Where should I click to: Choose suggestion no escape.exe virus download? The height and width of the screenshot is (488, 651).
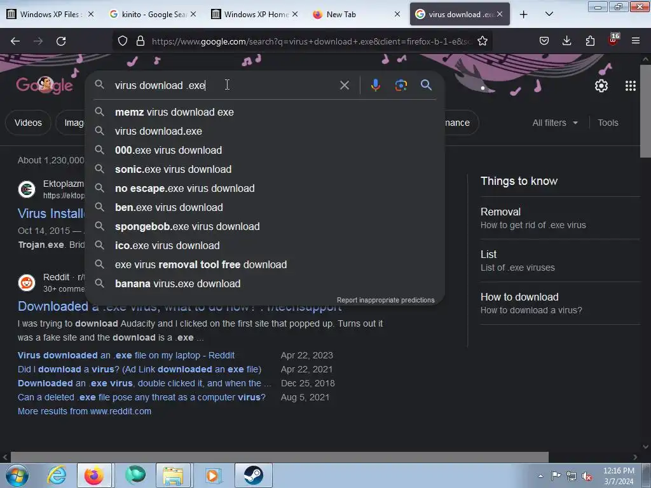point(264,188)
